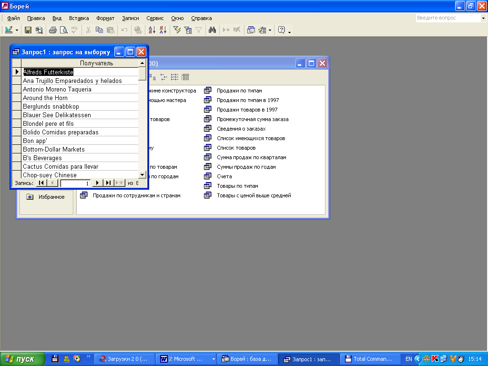Go to next record in Запрос1
Image resolution: width=488 pixels, height=366 pixels.
(97, 183)
